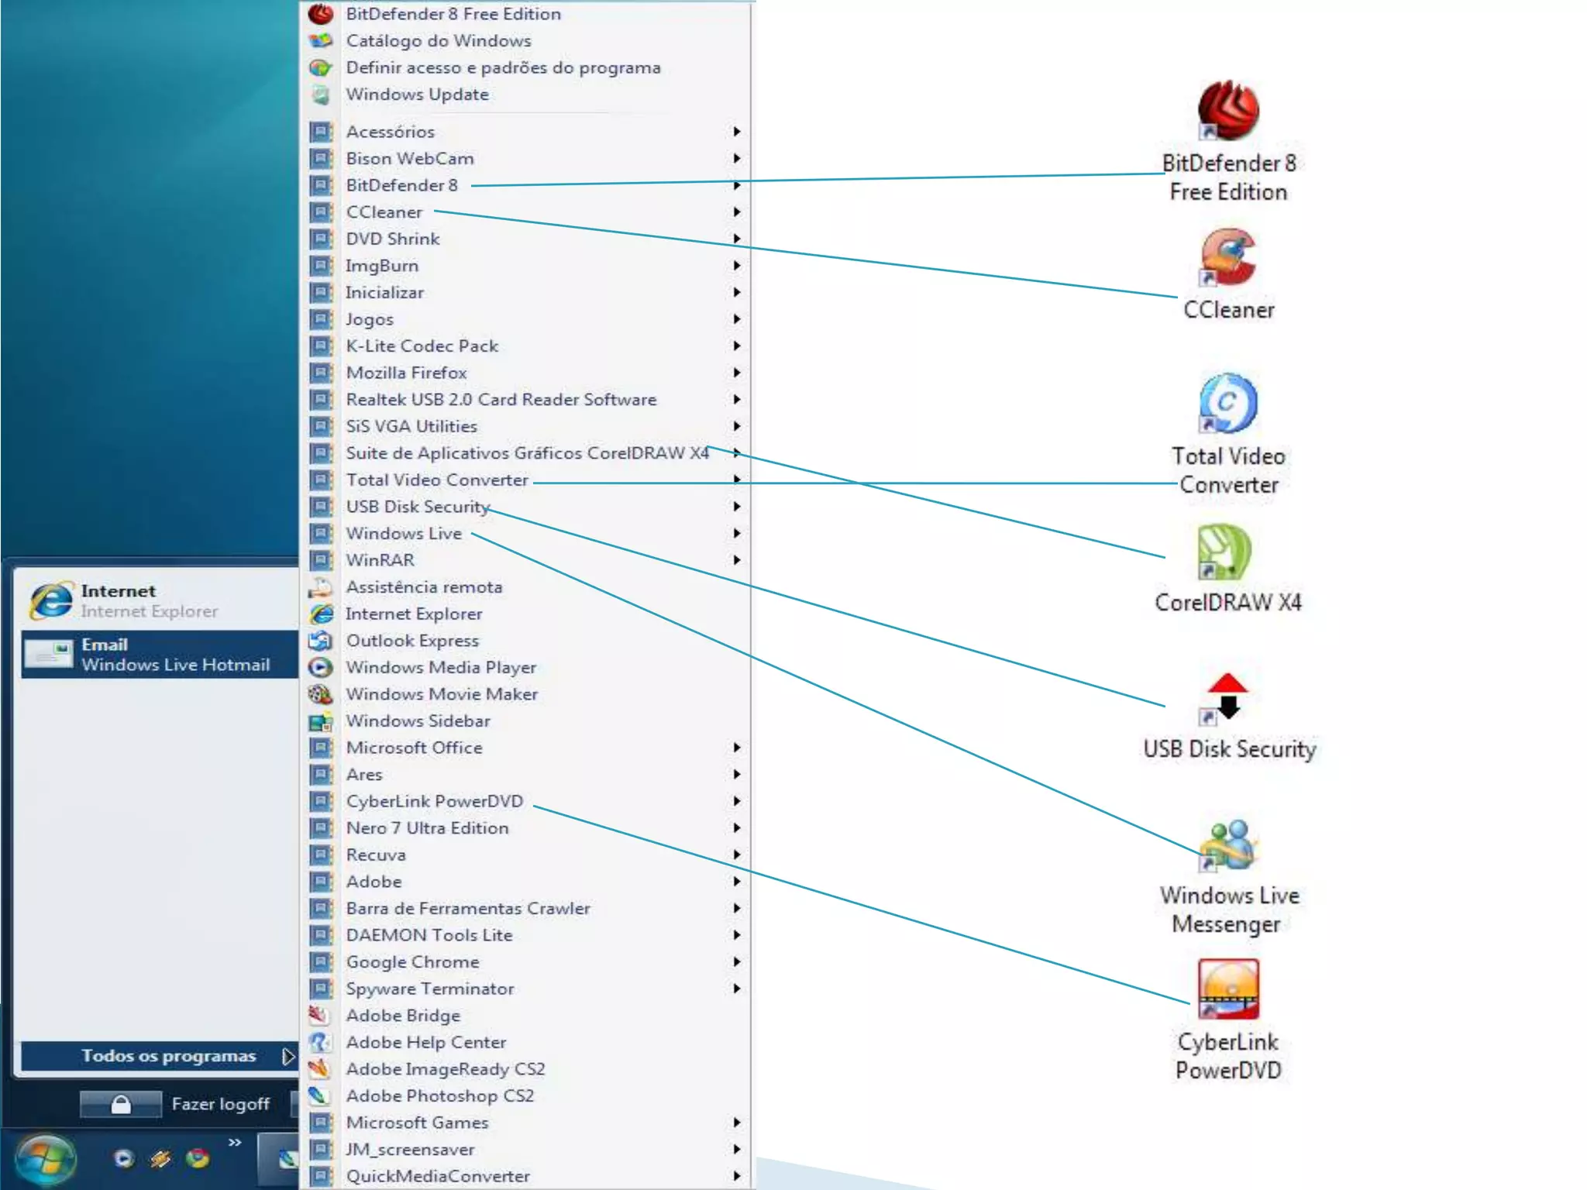Open Chrome from the quick launch bar
The width and height of the screenshot is (1587, 1190).
click(198, 1158)
